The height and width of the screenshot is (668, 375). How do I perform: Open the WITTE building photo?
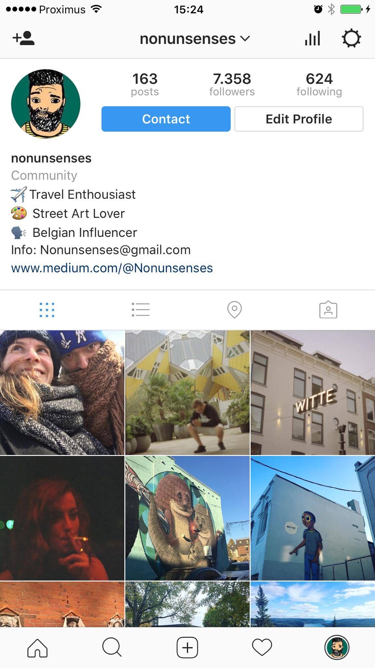(313, 393)
